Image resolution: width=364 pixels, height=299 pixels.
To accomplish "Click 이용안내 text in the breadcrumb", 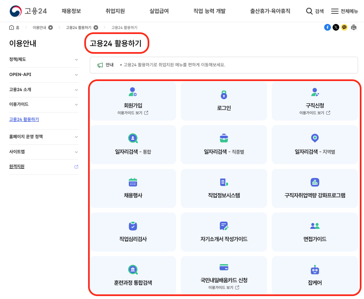I will (39, 27).
